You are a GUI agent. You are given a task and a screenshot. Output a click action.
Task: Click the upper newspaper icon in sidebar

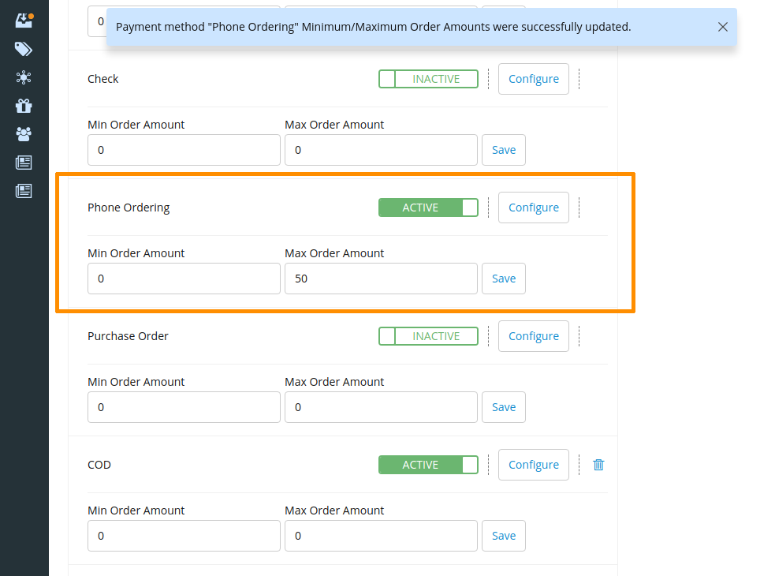tap(24, 163)
